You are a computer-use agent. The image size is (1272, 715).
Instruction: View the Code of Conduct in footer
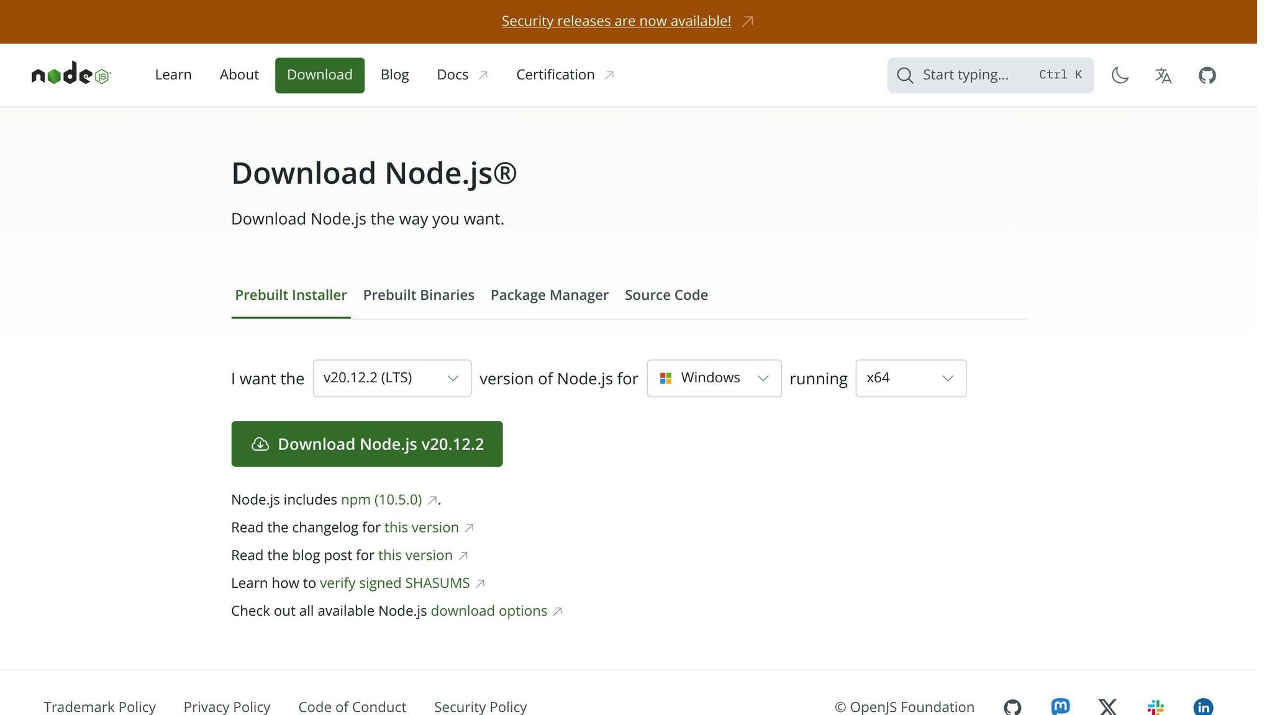pos(352,706)
